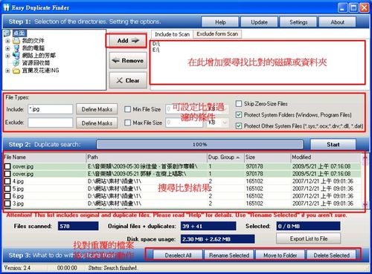This screenshot has width=372, height=274.
Task: Click the results list scroll-down arrow
Action: (365, 204)
